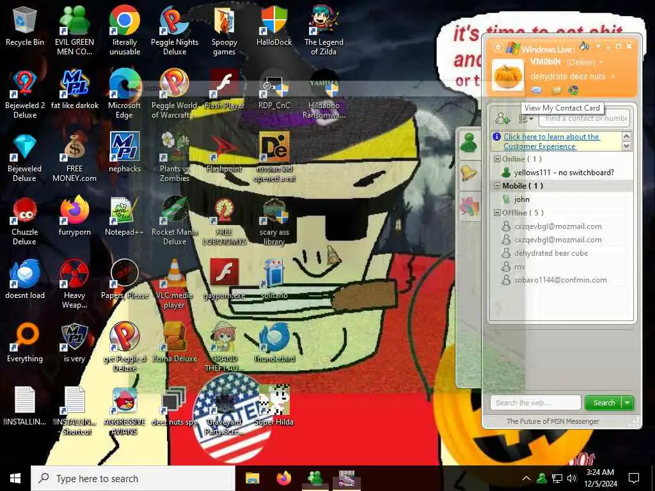655x491 pixels.
Task: Open the Notepad++ desktop icon
Action: tap(125, 216)
